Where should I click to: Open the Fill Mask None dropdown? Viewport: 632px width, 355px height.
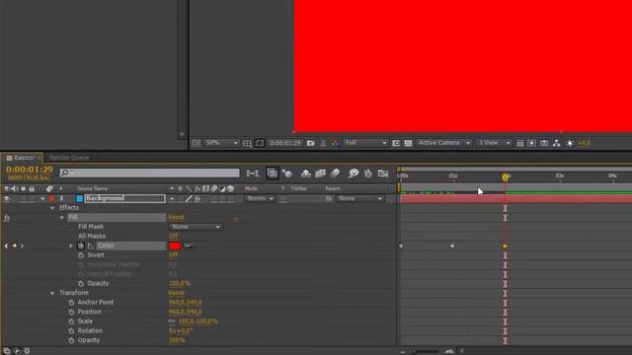pyautogui.click(x=196, y=227)
